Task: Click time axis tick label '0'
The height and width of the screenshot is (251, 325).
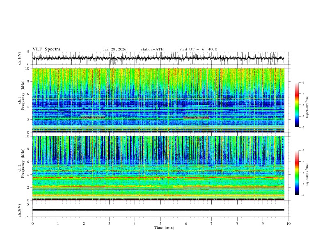Action: tap(32, 224)
